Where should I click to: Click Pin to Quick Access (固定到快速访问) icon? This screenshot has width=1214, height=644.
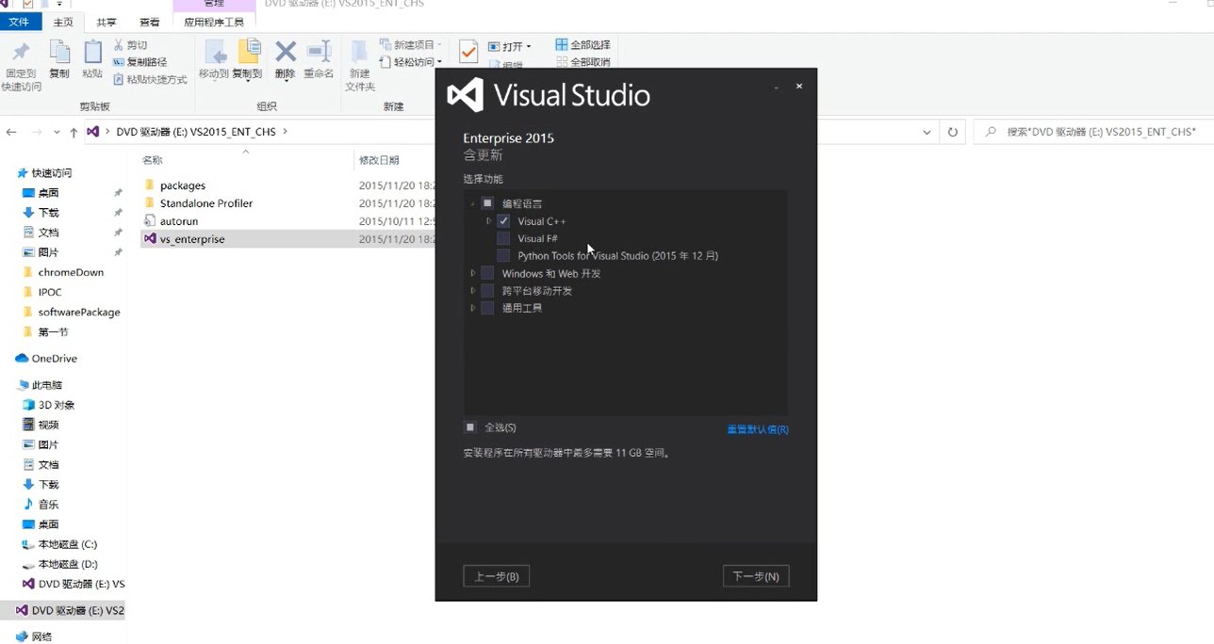(x=21, y=53)
